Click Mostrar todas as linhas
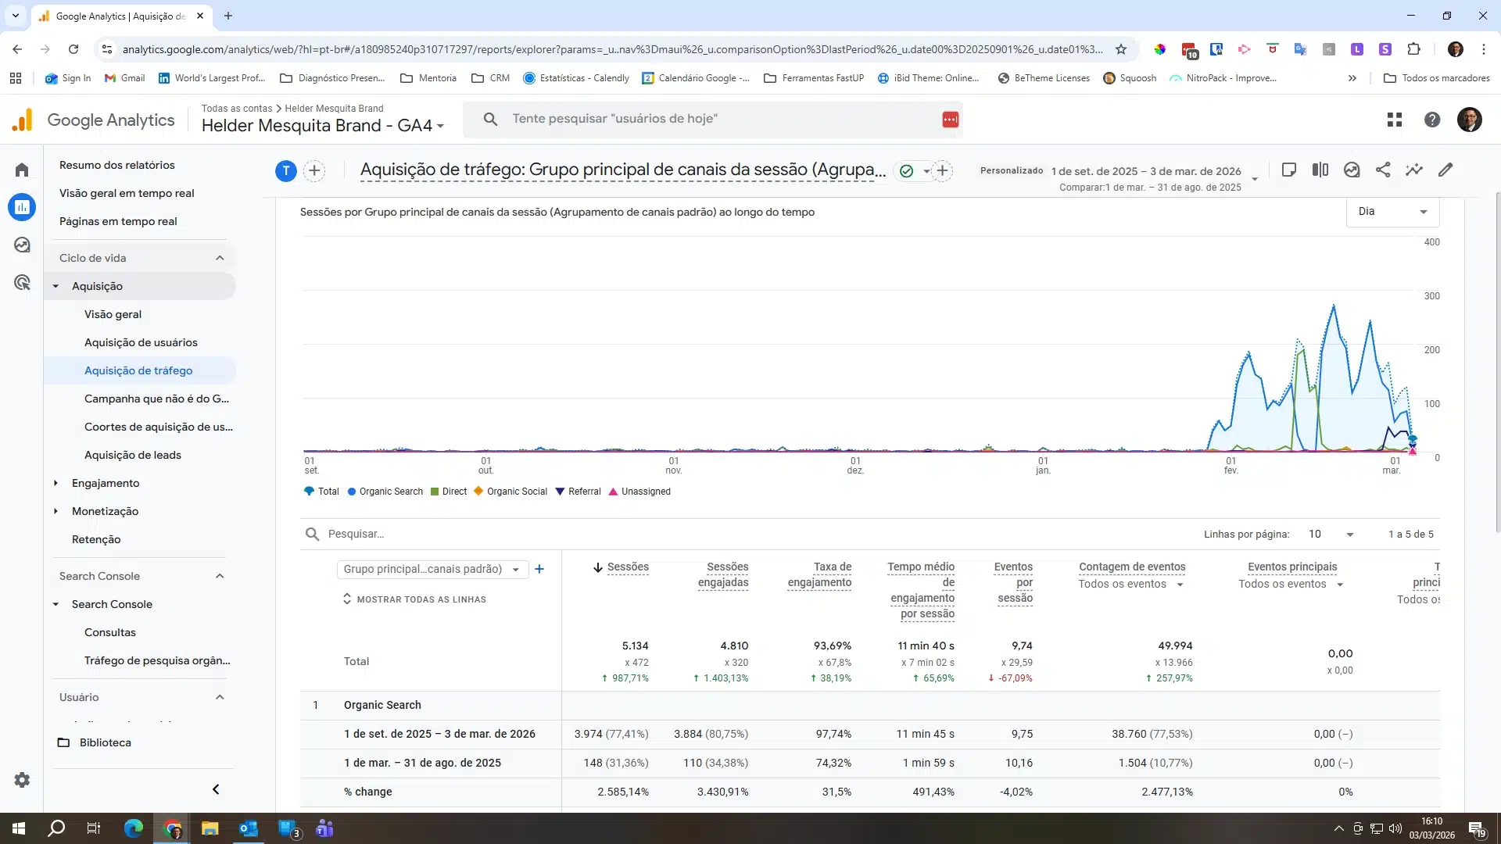1501x844 pixels. pos(414,599)
